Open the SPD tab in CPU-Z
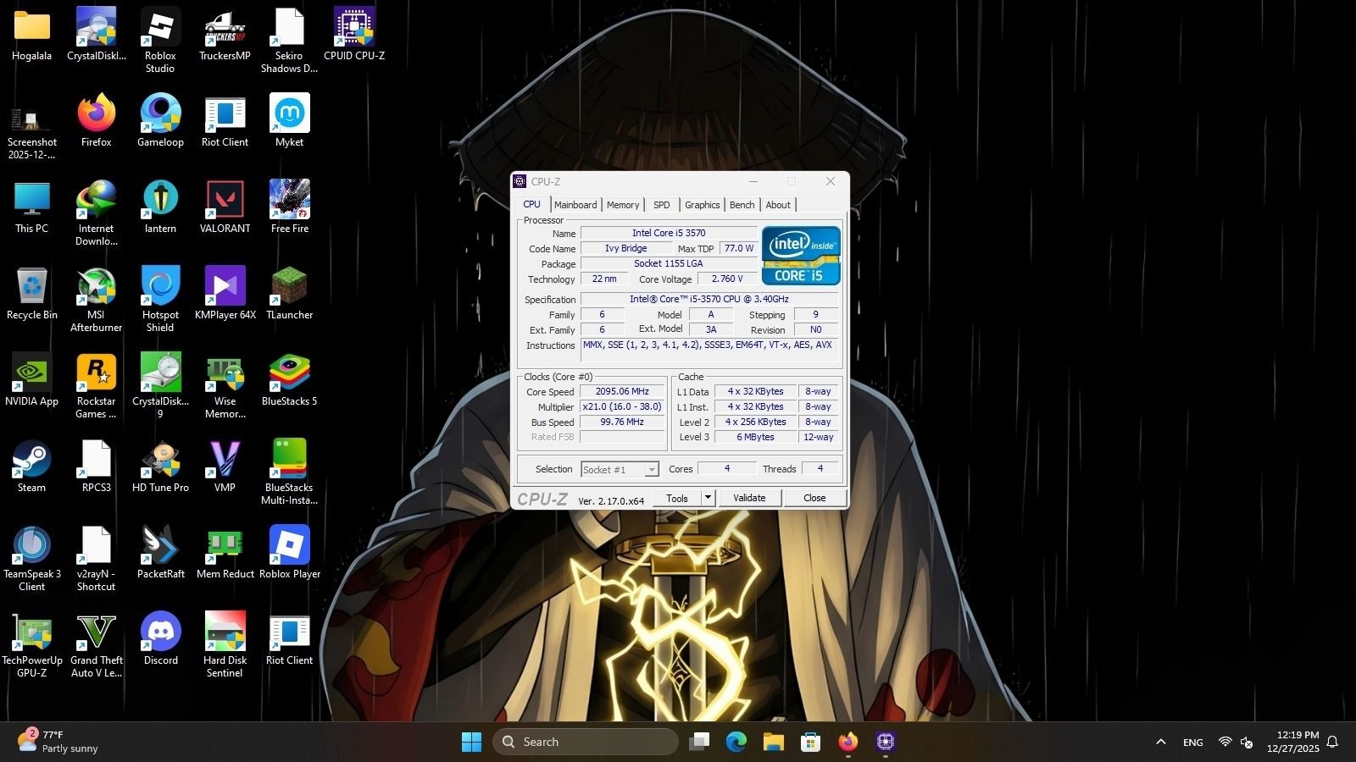Screen dimensions: 1356x762 pos(662,205)
